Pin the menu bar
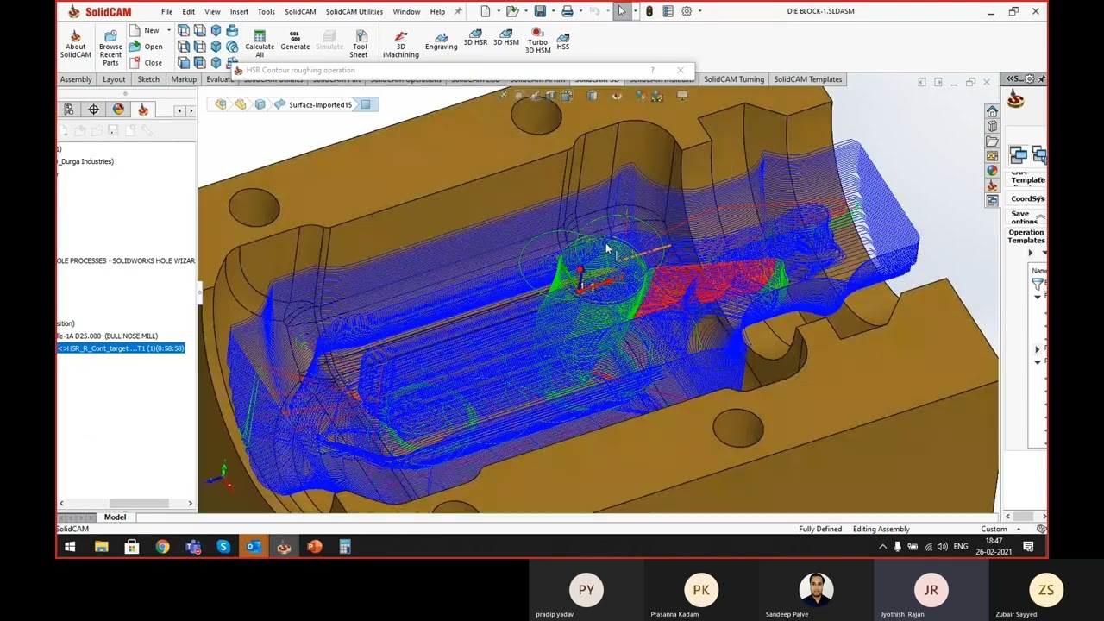Screen dimensions: 1104x621 point(458,11)
